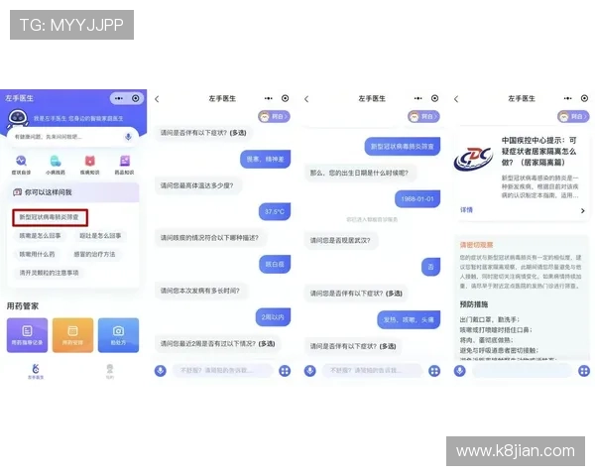
Task: Open the more menu on the CDC advice screen
Action: click(567, 98)
